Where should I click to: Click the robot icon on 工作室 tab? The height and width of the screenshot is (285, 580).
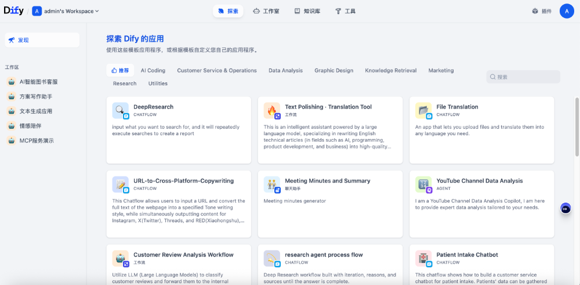pyautogui.click(x=256, y=11)
